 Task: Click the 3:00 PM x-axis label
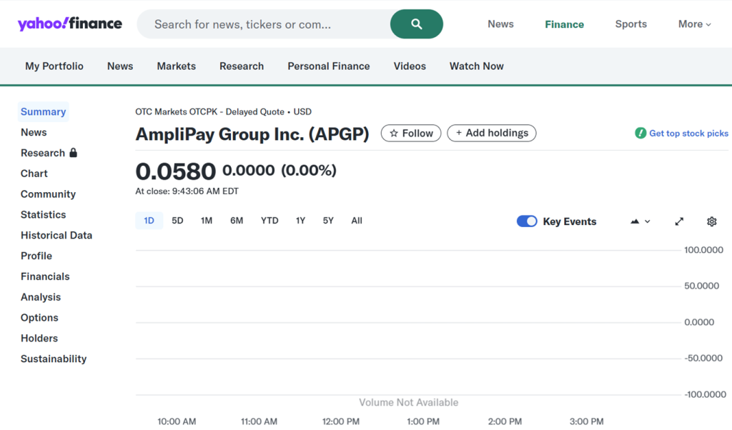click(x=586, y=421)
